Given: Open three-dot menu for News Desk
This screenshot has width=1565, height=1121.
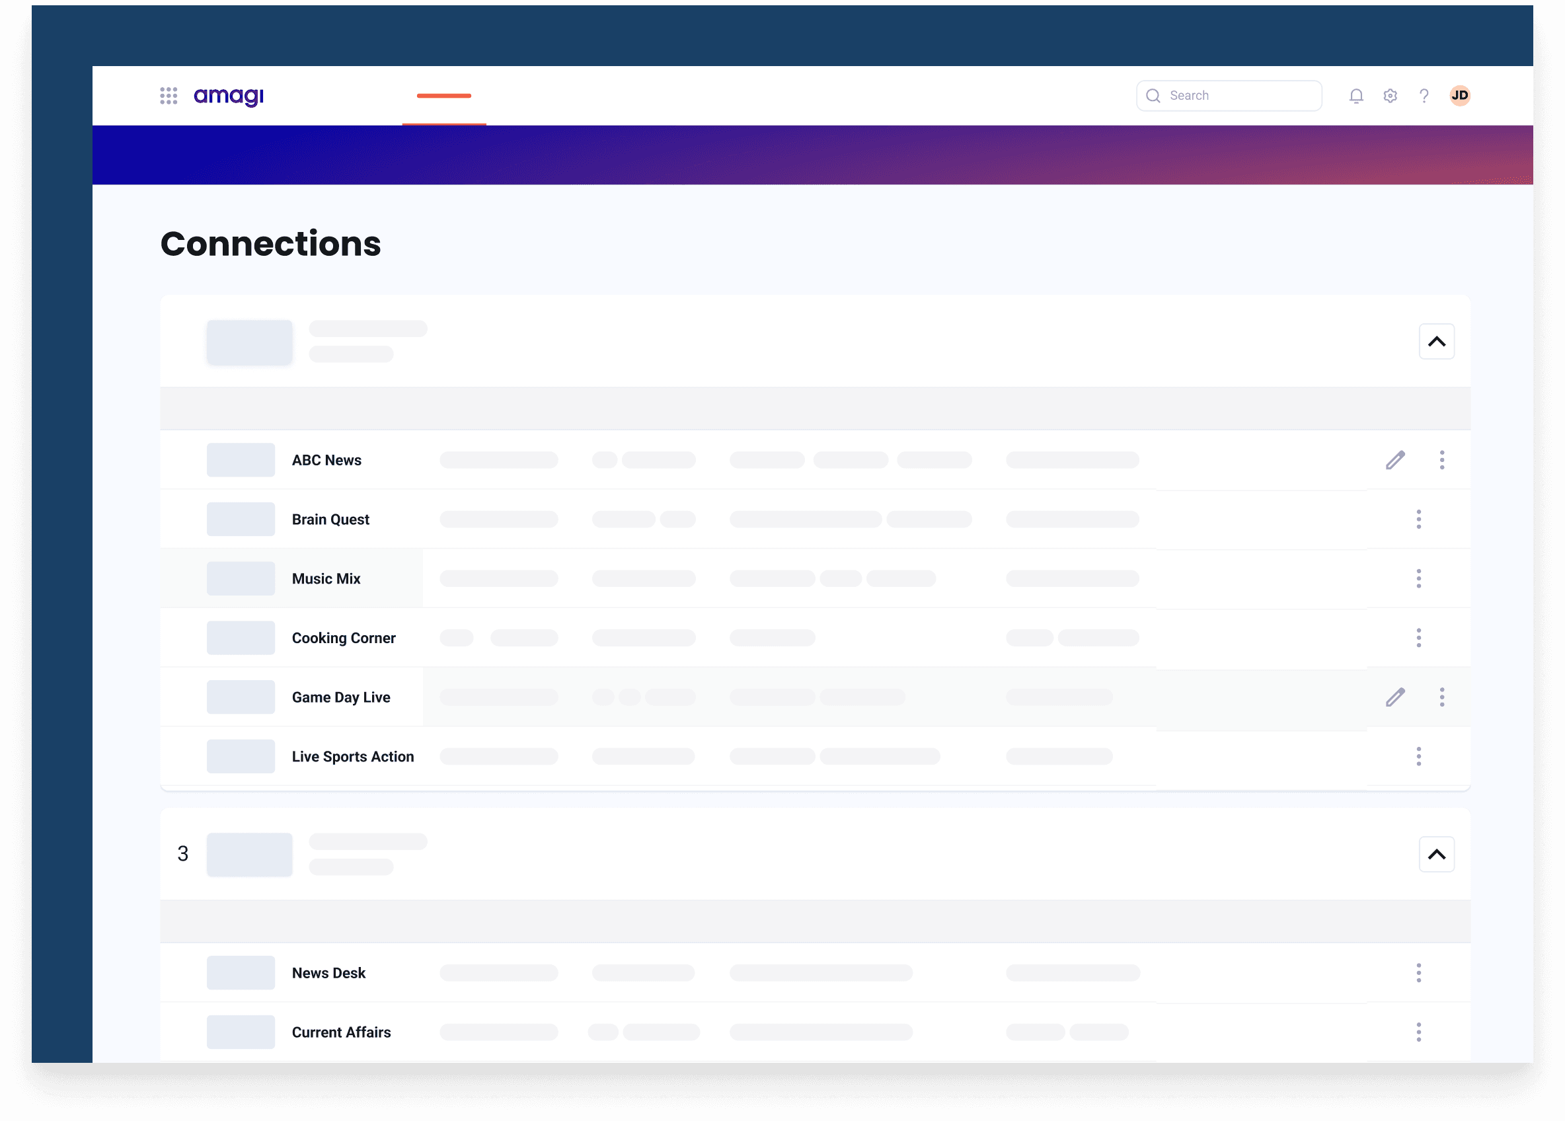Looking at the screenshot, I should (1420, 972).
